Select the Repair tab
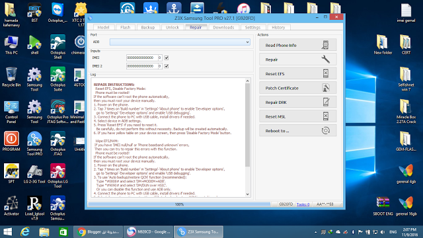Image resolution: width=423 pixels, height=238 pixels. point(196,27)
